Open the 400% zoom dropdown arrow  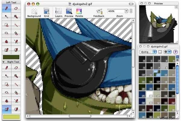[126, 11]
